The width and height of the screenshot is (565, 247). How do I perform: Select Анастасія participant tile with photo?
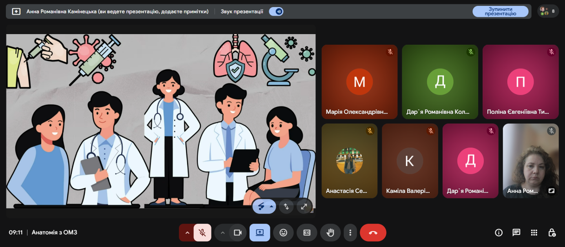(350, 161)
